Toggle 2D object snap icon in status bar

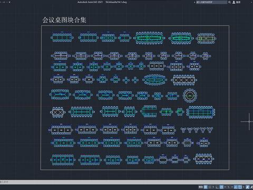tap(240, 187)
